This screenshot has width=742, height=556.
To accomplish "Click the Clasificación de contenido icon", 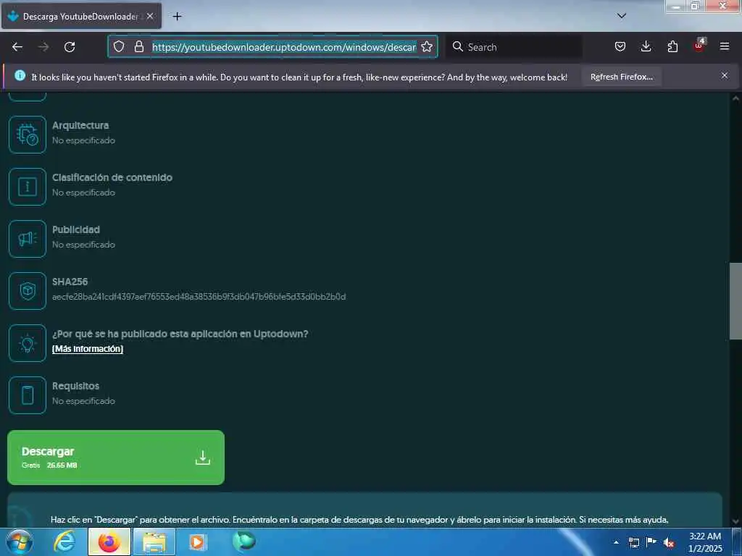I will coord(28,187).
